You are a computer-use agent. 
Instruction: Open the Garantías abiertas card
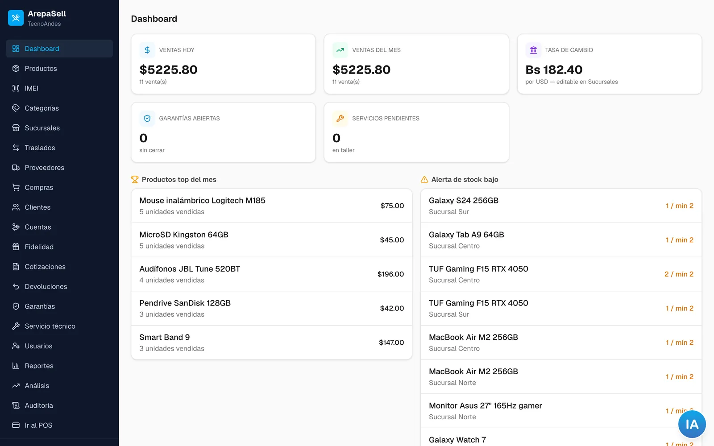click(223, 132)
